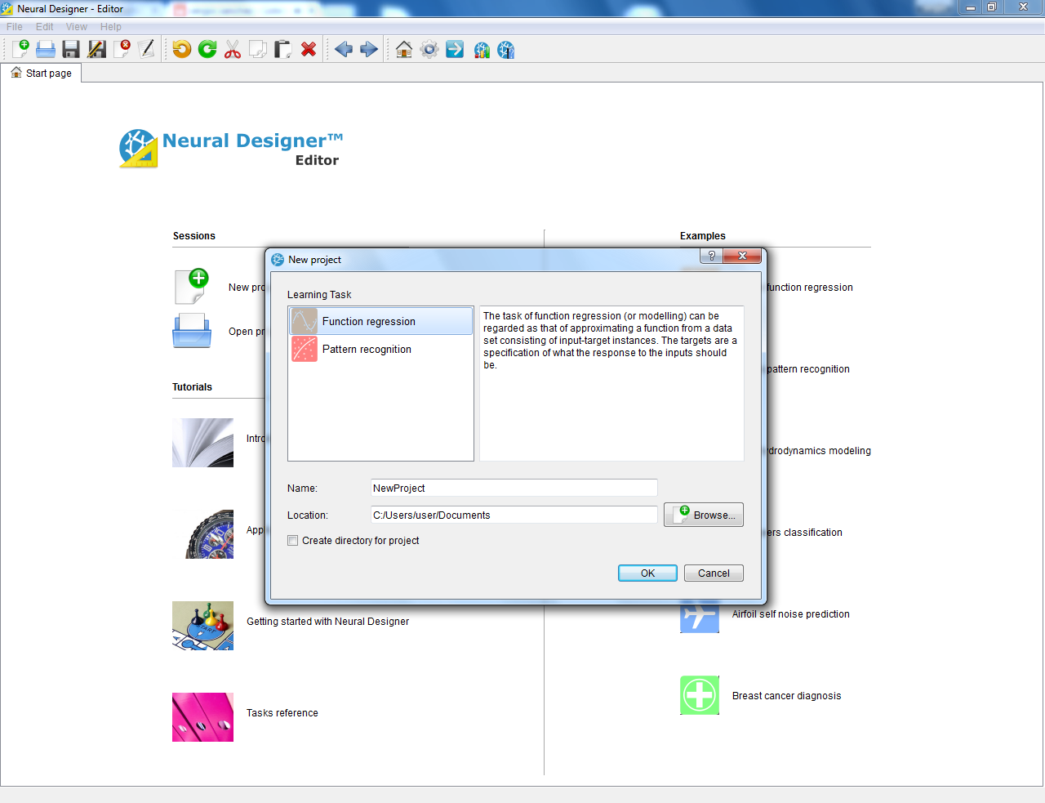Click the Forward right arrow icon
The image size is (1045, 803).
tap(369, 49)
